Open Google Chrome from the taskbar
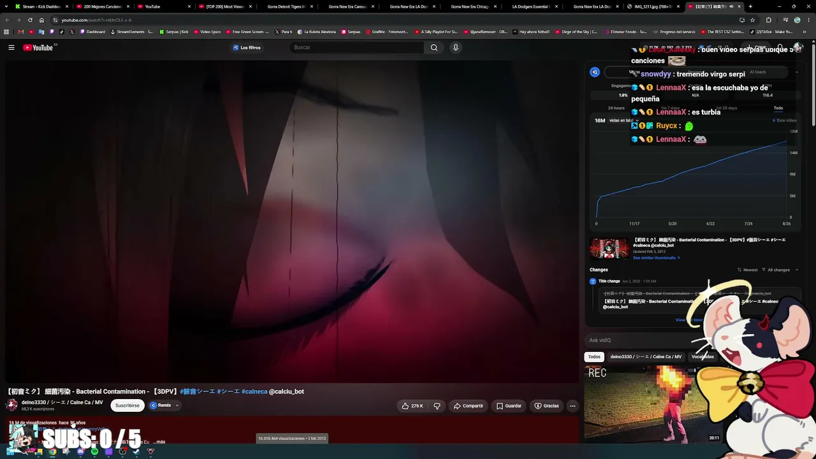This screenshot has width=816, height=459. (52, 451)
